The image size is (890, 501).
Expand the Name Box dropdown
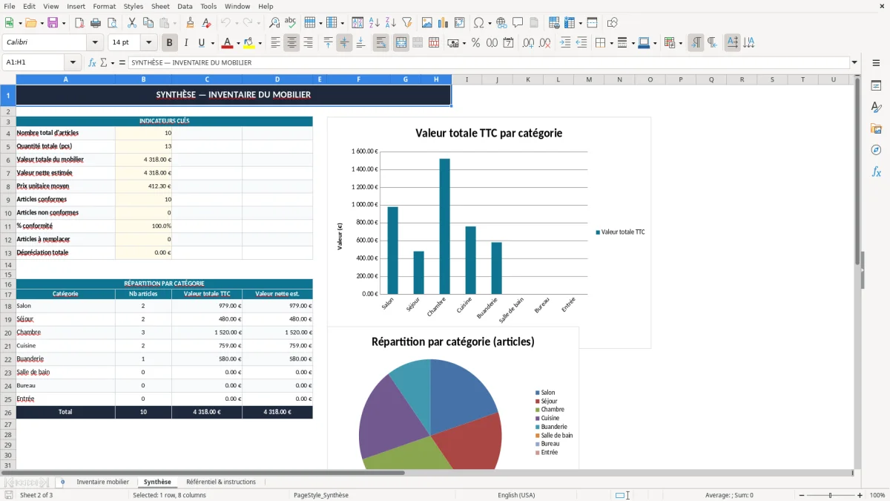(73, 62)
